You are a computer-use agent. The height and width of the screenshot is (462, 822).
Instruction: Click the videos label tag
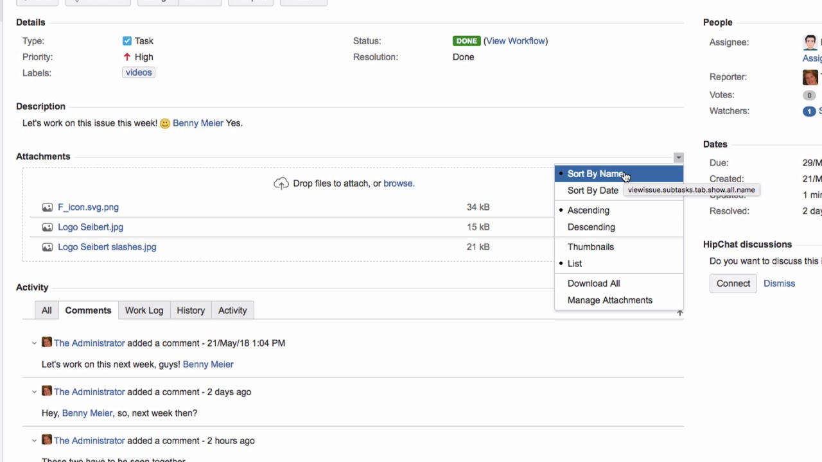[139, 73]
